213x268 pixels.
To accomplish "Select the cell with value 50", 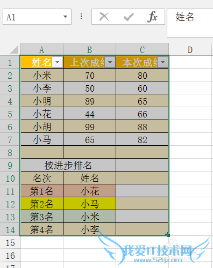I will pos(90,88).
